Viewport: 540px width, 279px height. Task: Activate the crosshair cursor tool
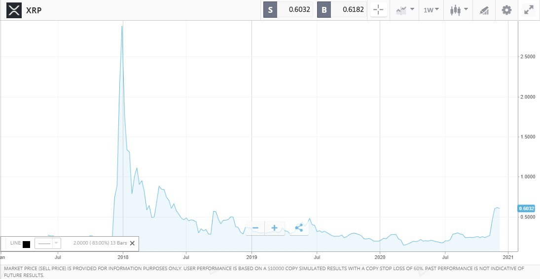[378, 10]
